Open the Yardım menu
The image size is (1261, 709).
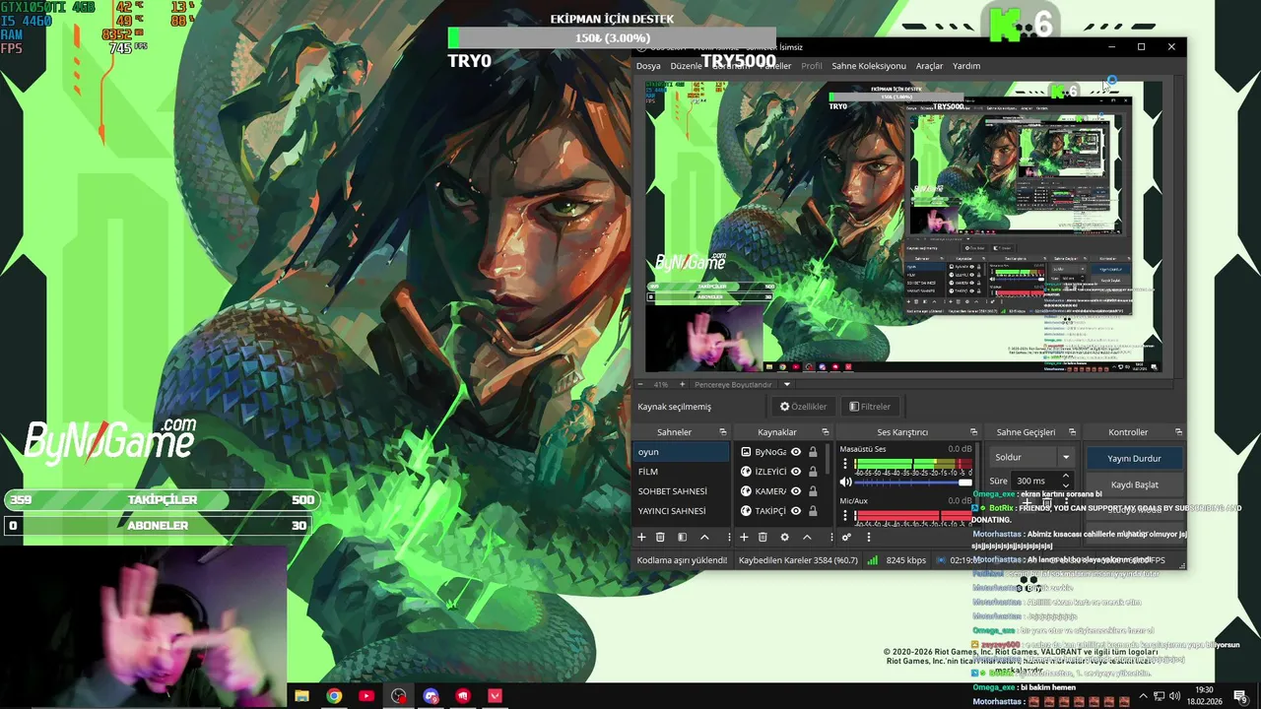[966, 66]
